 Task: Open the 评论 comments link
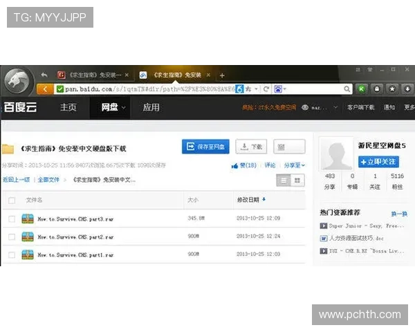[270, 165]
